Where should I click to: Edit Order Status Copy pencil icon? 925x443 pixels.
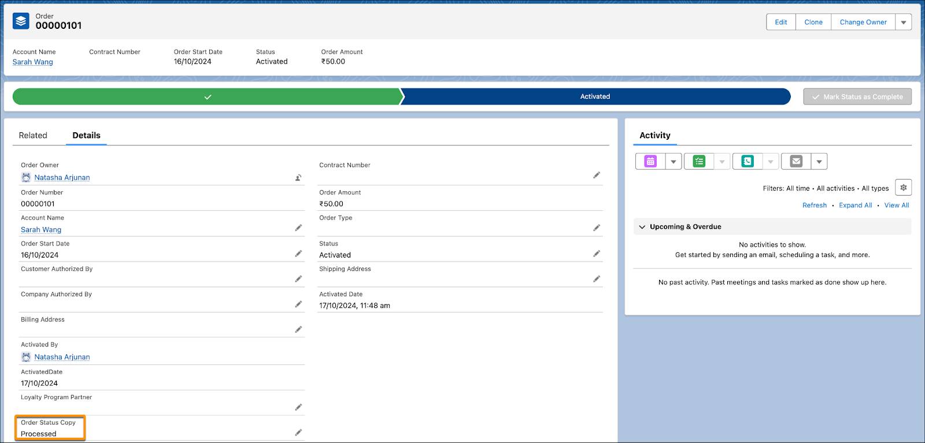[298, 433]
